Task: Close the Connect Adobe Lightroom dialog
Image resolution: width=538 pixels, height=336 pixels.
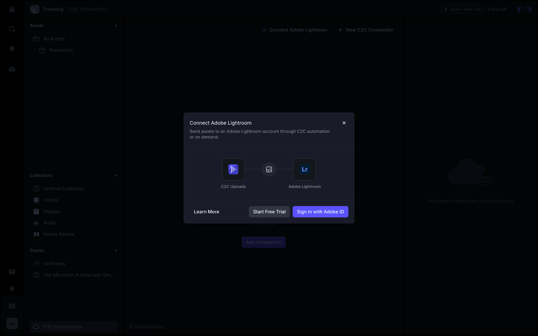Action: 344,123
